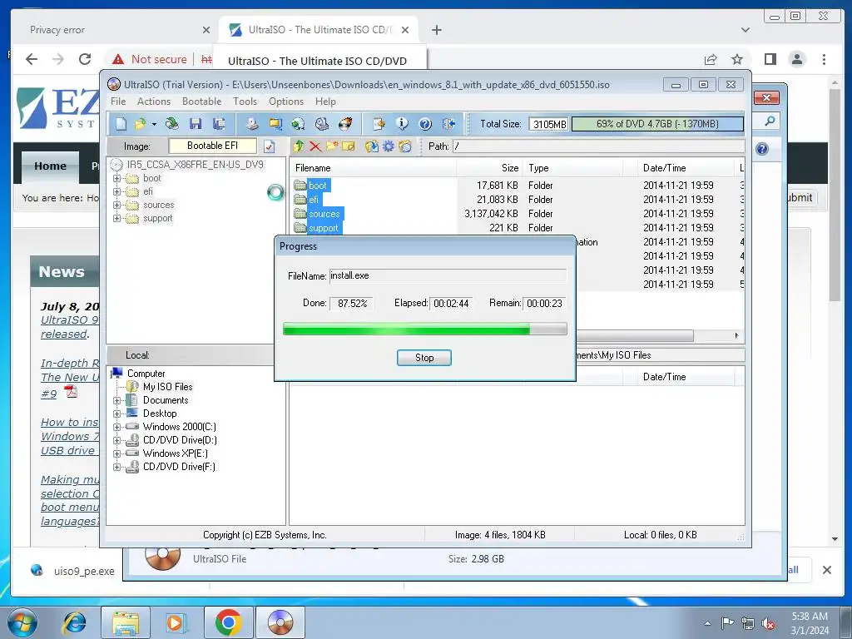Click the last icon before the Path label
This screenshot has width=852, height=639.
pyautogui.click(x=405, y=146)
